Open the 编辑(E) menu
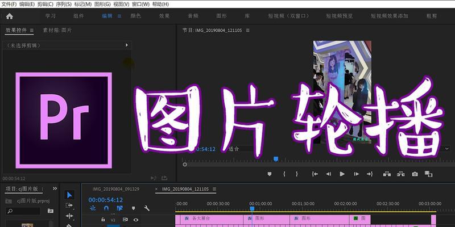 click(x=27, y=5)
